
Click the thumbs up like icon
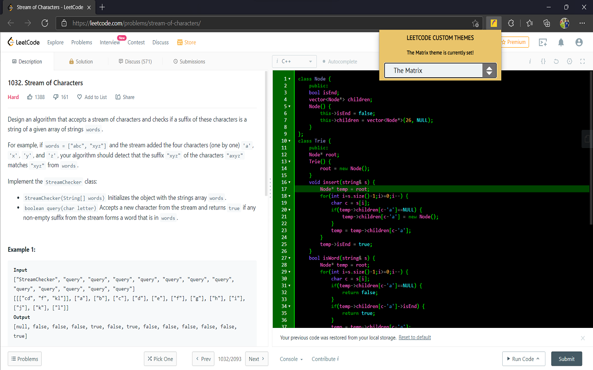point(30,97)
